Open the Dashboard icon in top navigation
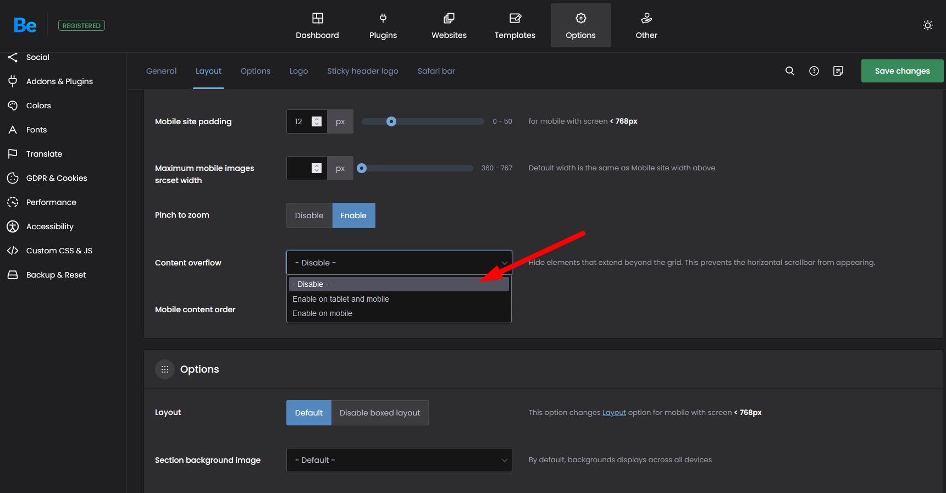This screenshot has height=493, width=946. tap(318, 18)
